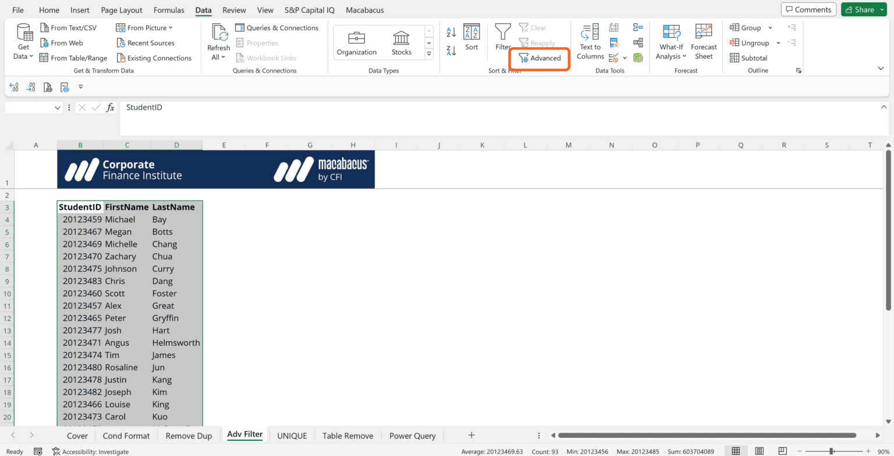Click the Insert Function fx icon

point(110,107)
